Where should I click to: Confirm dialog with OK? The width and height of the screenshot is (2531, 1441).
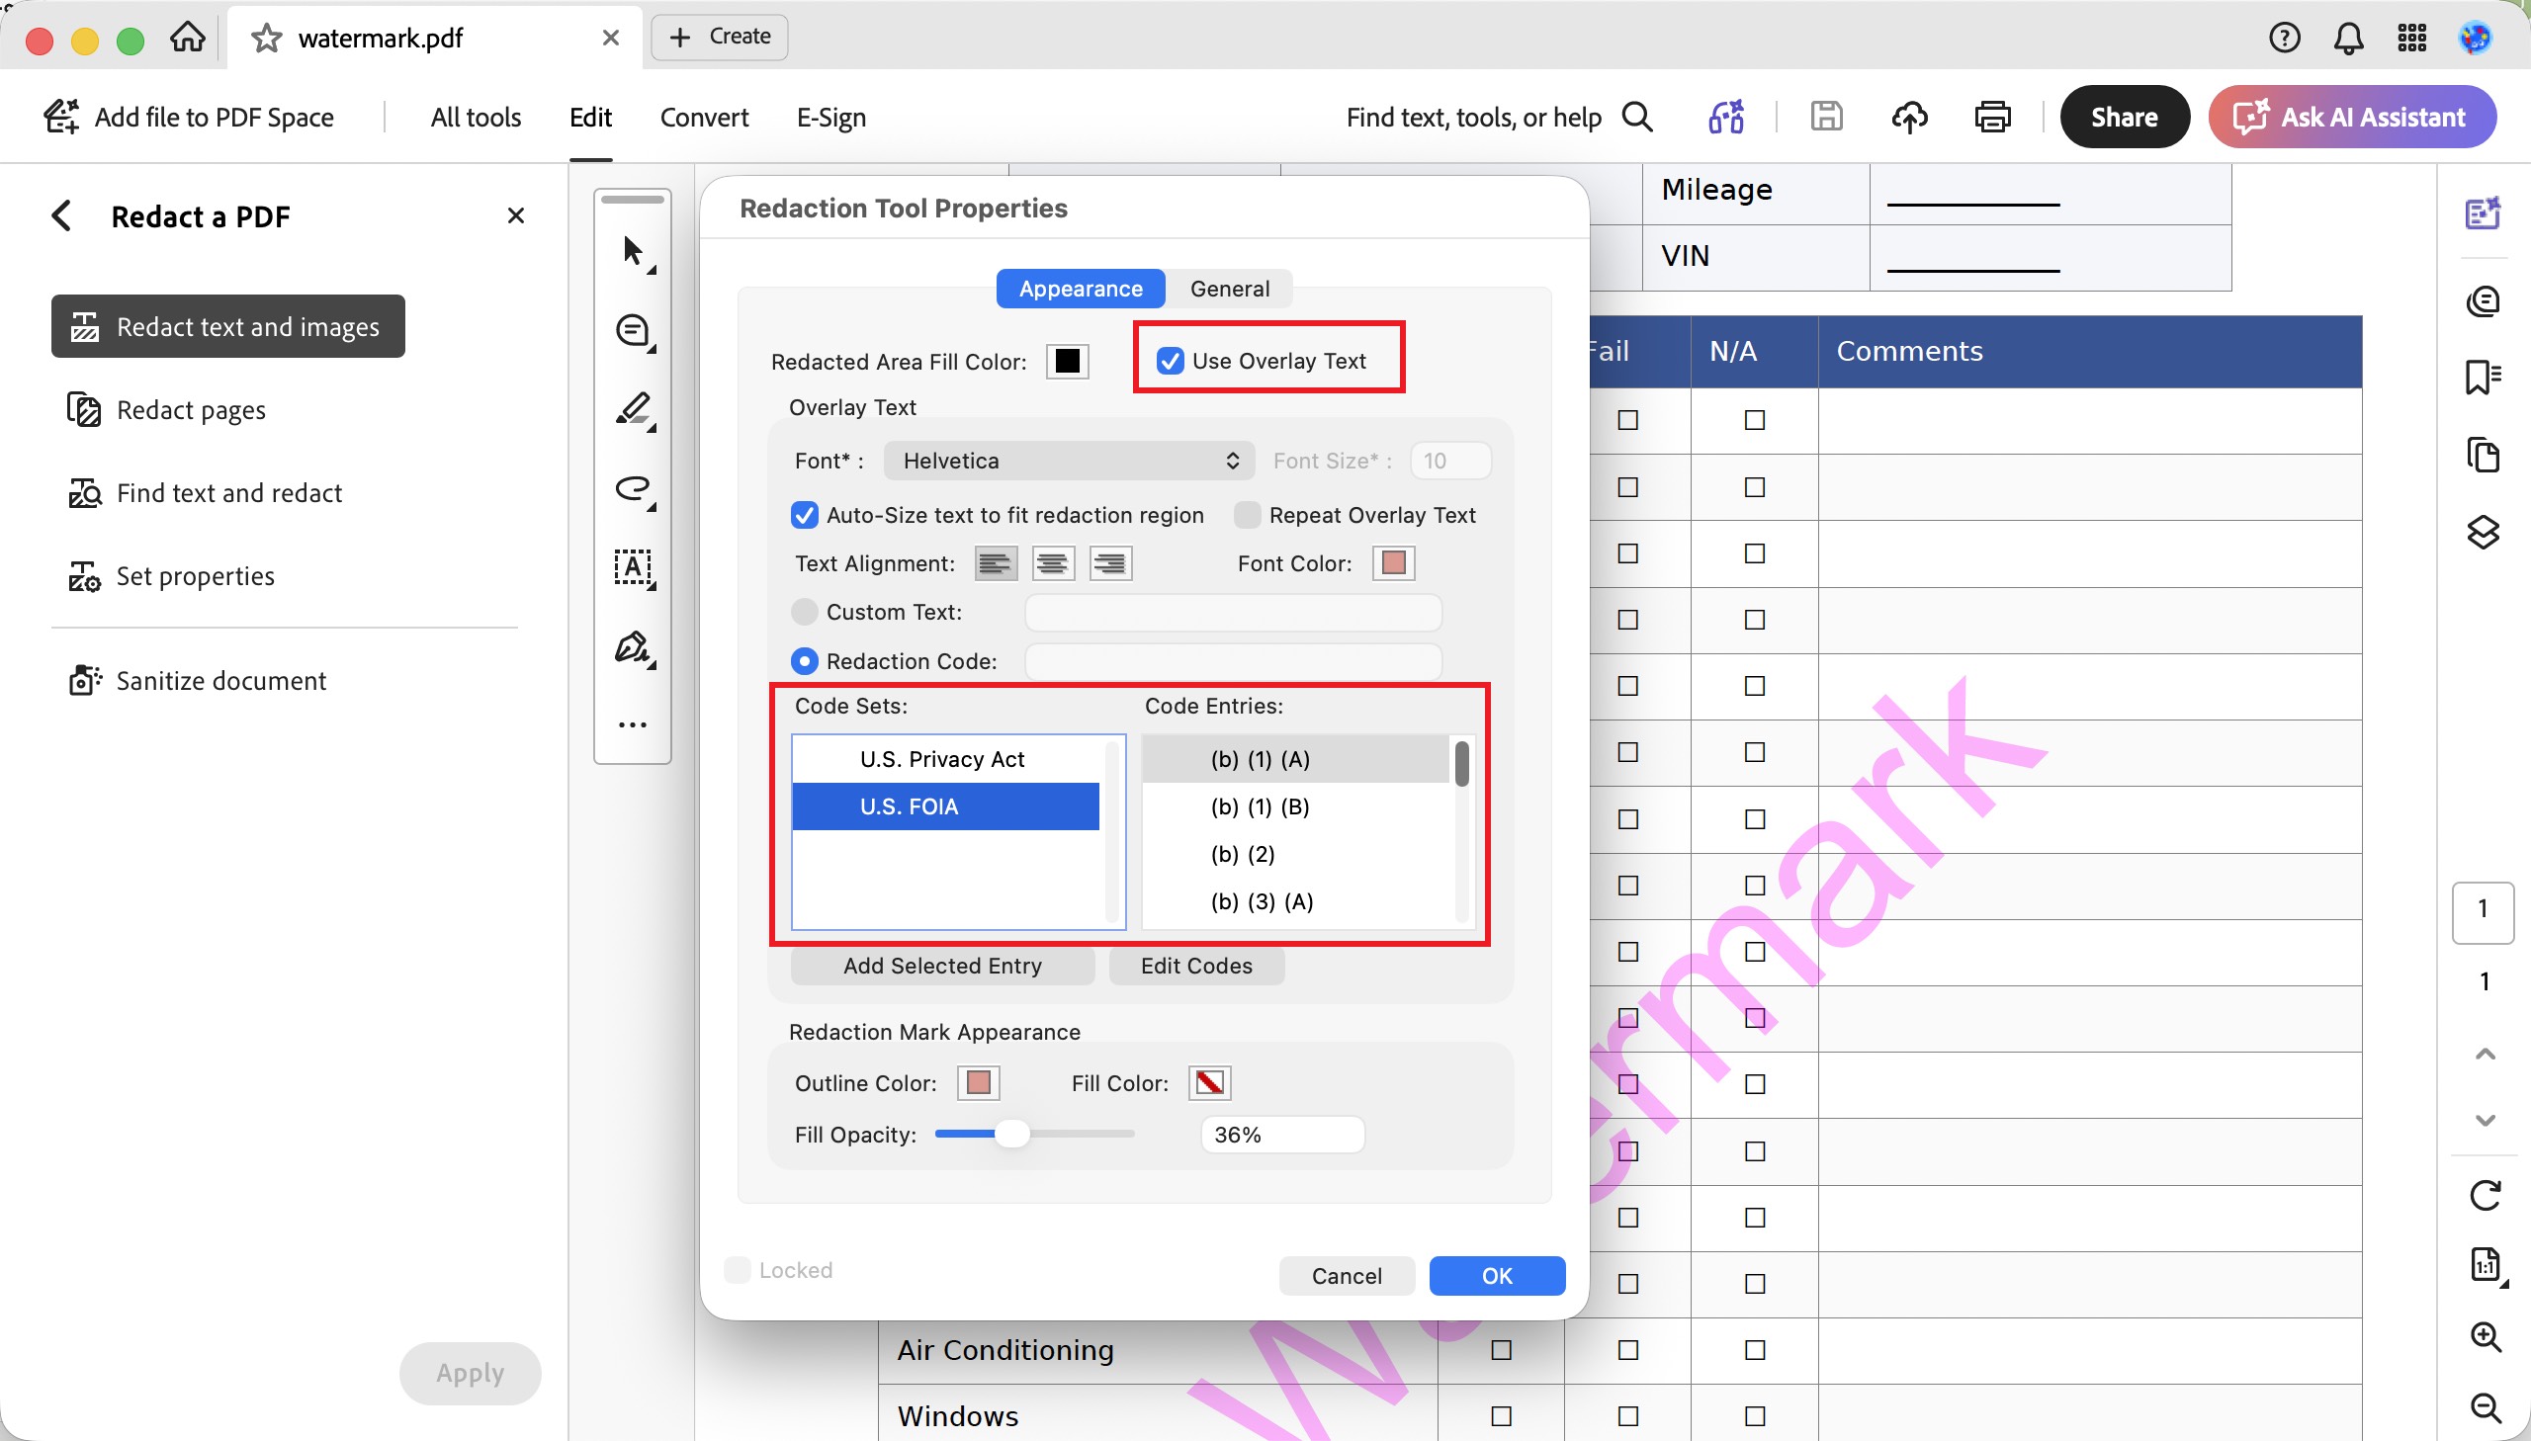[x=1497, y=1276]
